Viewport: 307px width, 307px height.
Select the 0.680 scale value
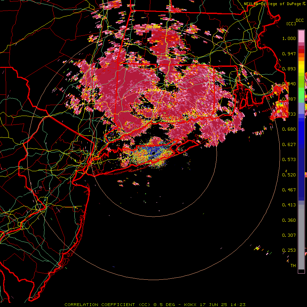click(x=289, y=129)
